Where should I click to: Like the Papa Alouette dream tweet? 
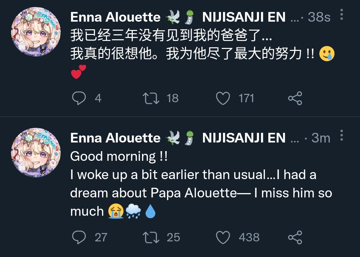223,237
